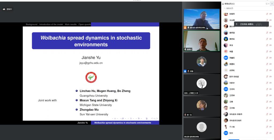274x140 pixels.
Task: Go to Introduction of the model section
Action: coord(51,24)
